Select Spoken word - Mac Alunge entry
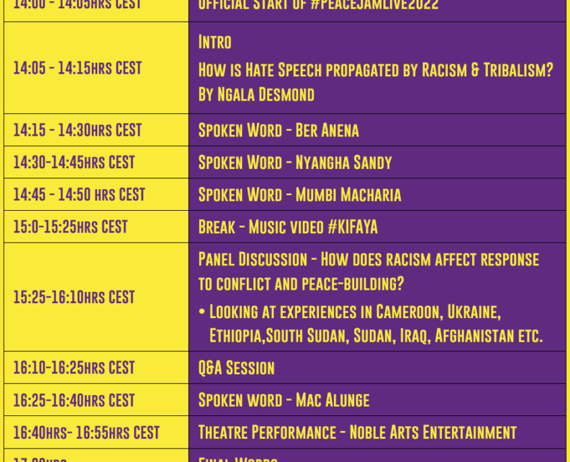The height and width of the screenshot is (462, 570). pyautogui.click(x=284, y=400)
